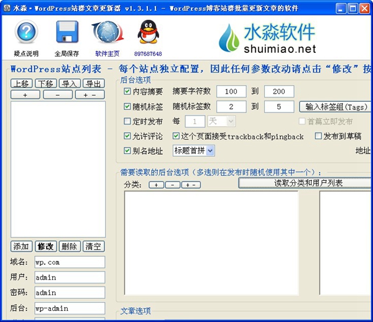Click the site list select-all + button
Viewport: 373px width, 322px height.
pyautogui.click(x=25, y=94)
